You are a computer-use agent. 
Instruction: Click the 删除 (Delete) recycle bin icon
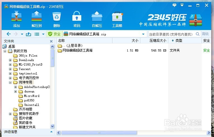(x=57, y=19)
